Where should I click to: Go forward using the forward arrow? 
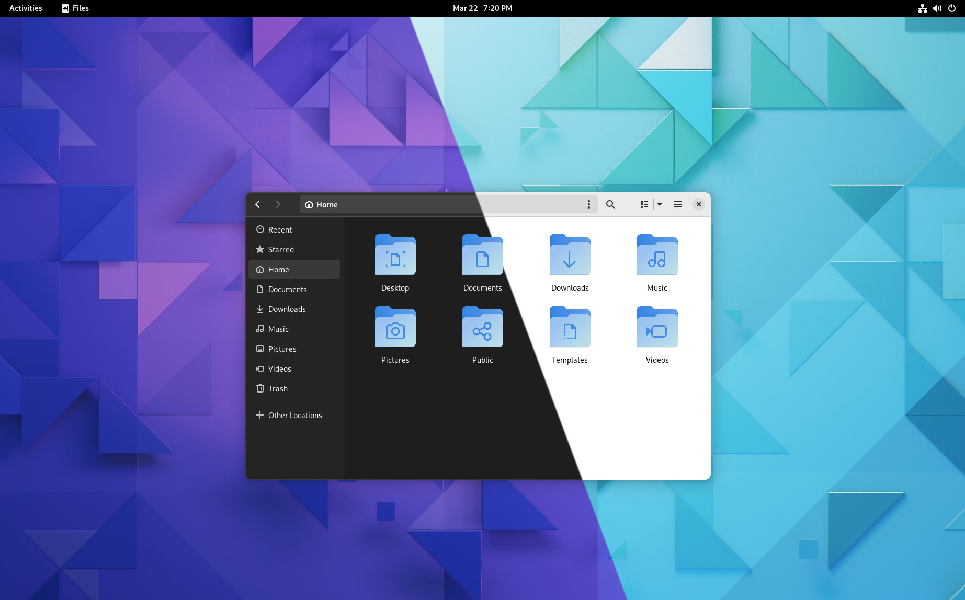point(278,204)
